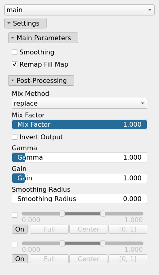Click the first Center button
Viewport: 159px width, 275px height.
[x=89, y=229]
